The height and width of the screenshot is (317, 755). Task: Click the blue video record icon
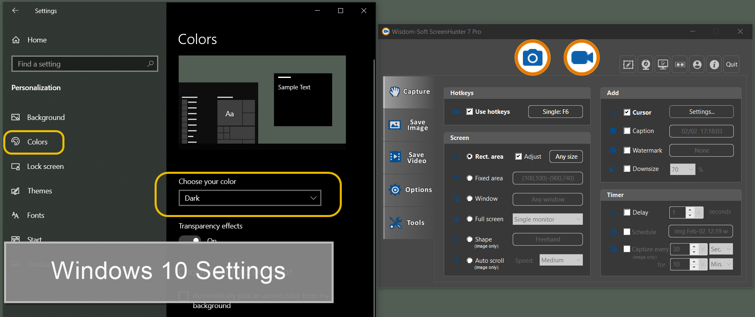click(581, 58)
